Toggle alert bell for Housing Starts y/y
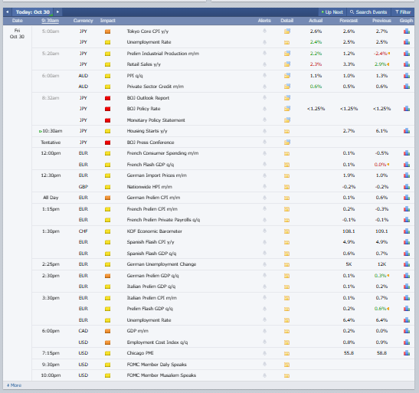Viewport: 419px width, 393px height. coord(264,131)
